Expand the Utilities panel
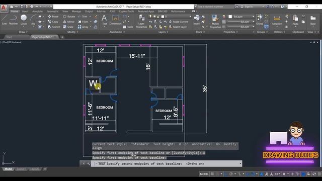This screenshot has width=322, height=181. tap(280, 32)
